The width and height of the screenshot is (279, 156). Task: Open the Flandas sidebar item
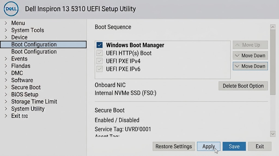21,66
